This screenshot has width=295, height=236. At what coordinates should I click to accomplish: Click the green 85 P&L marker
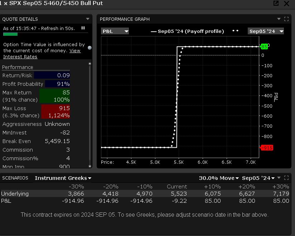pyautogui.click(x=264, y=46)
